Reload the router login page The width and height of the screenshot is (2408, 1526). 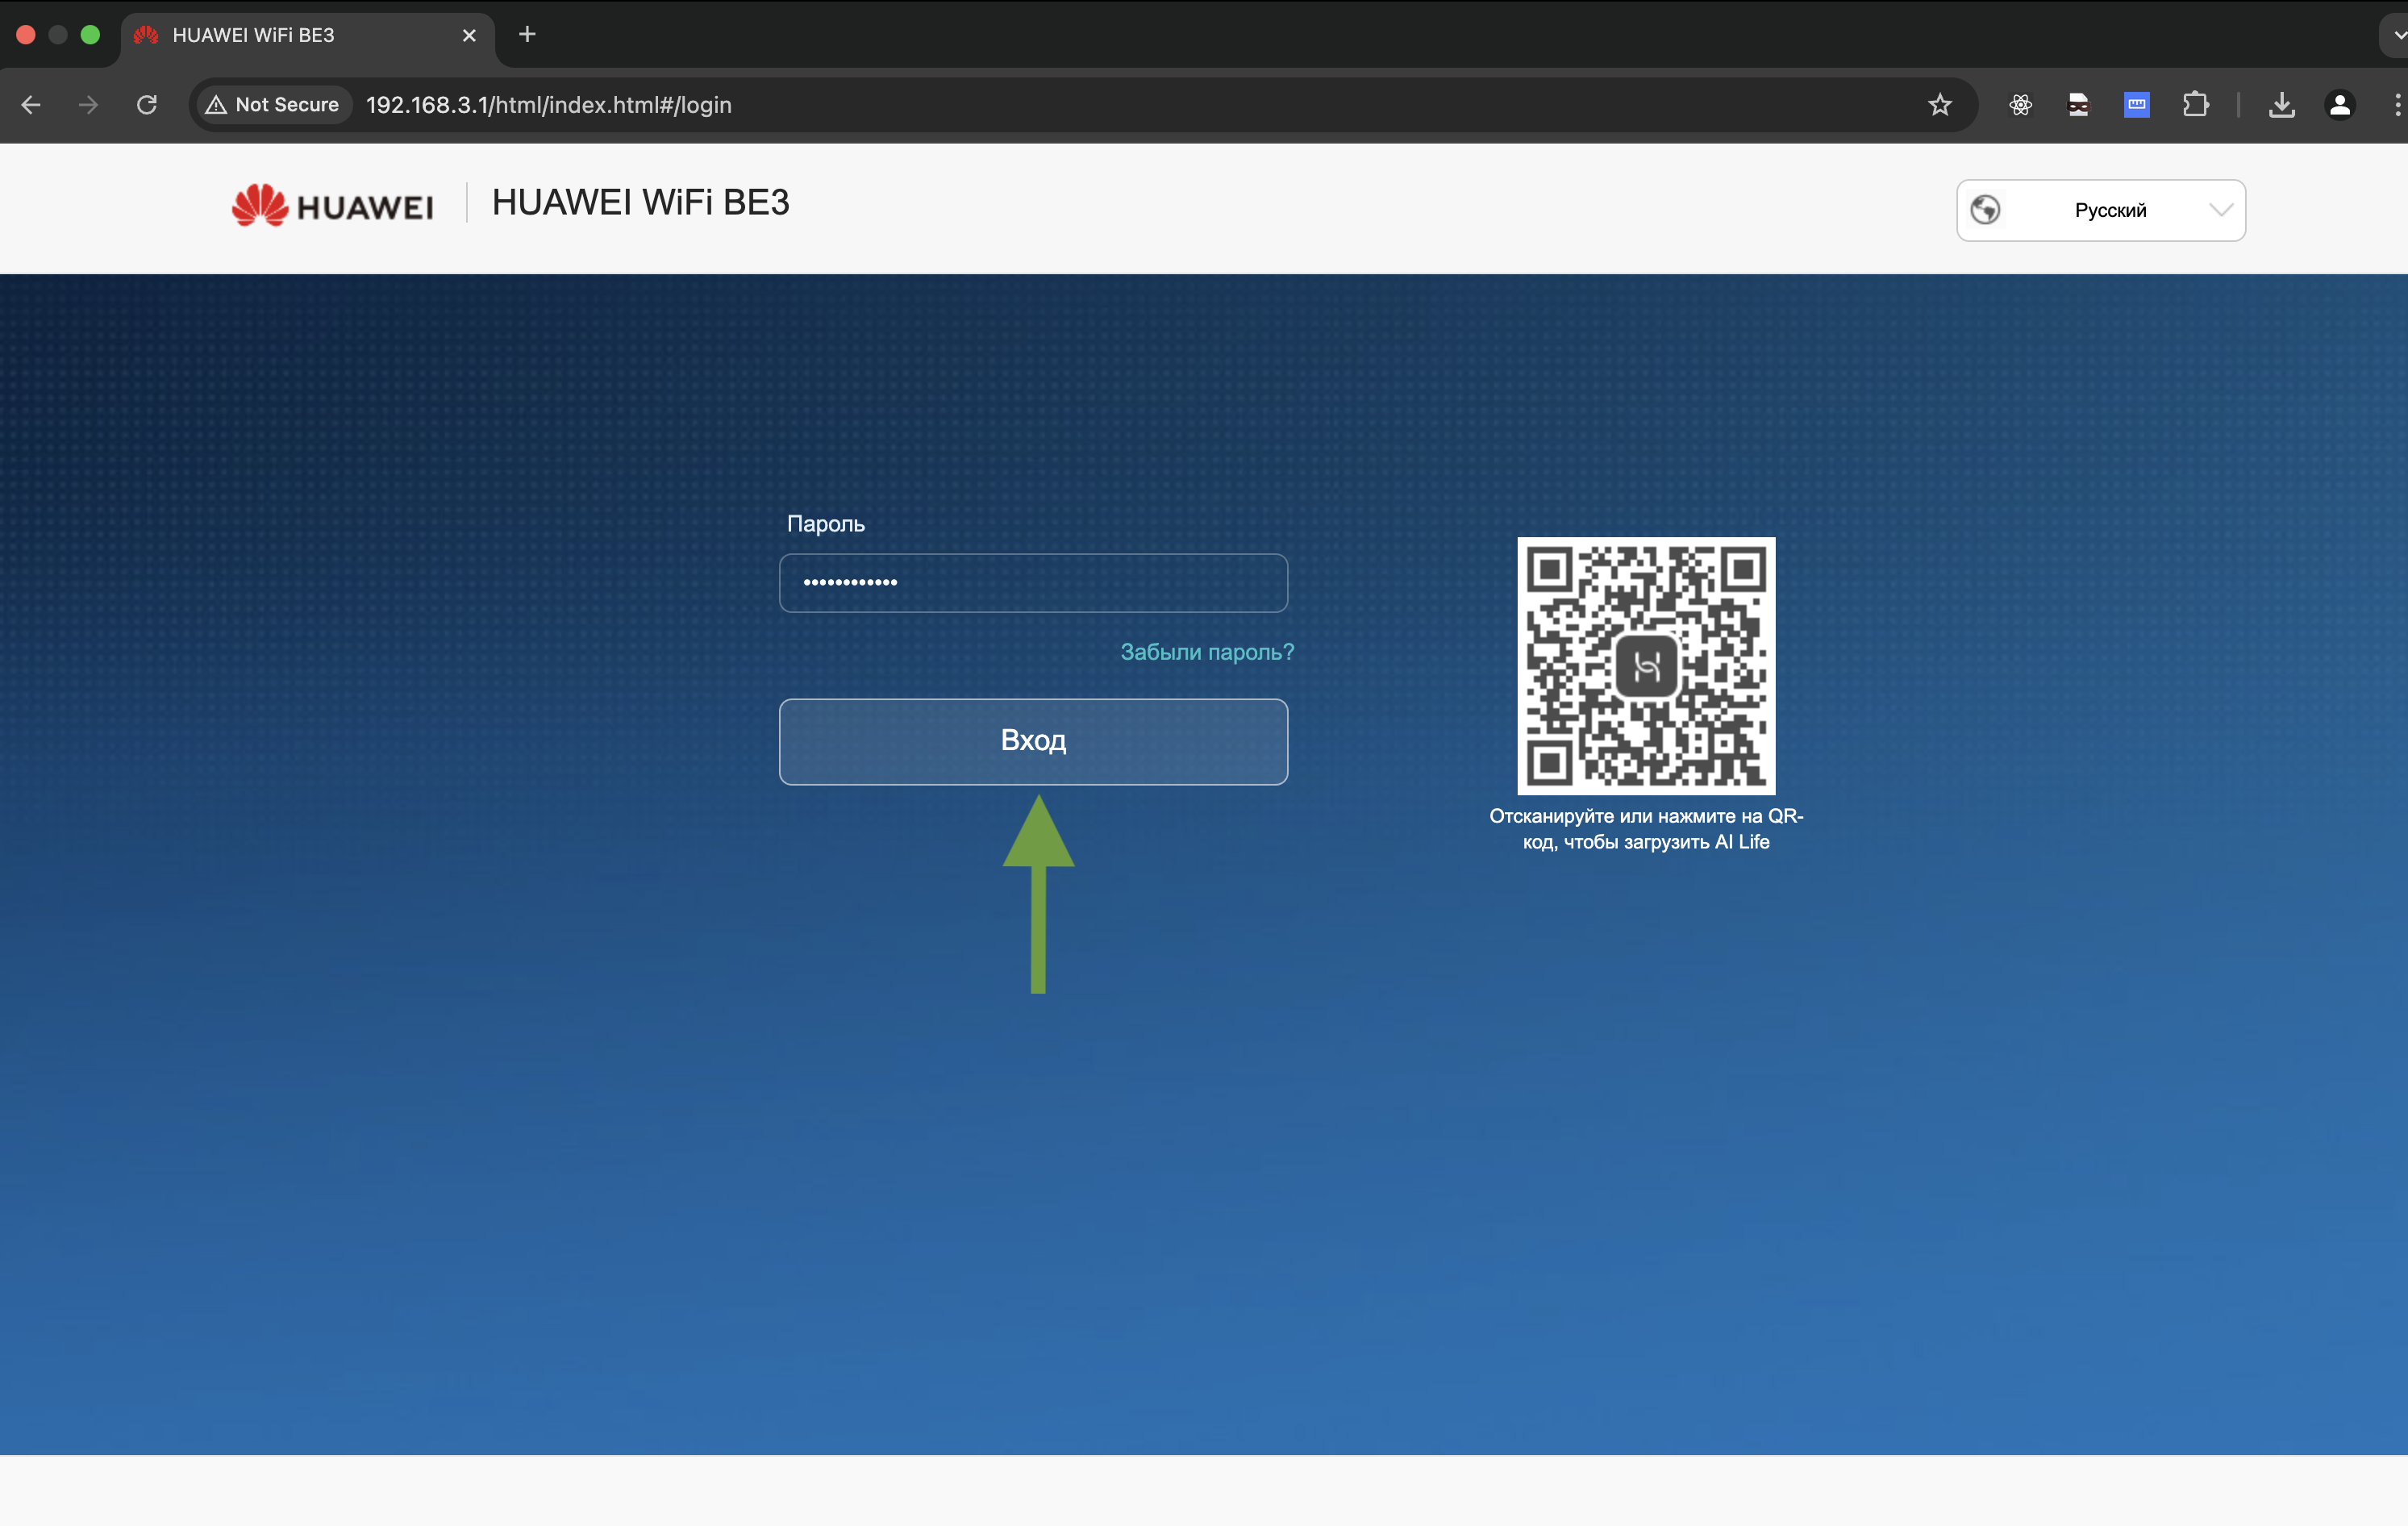(x=147, y=105)
